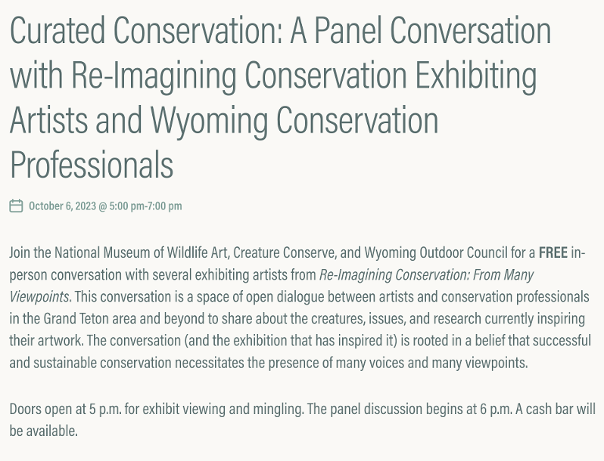Click 'with Re-Imagining Conservation Exhibiting' title line

click(x=273, y=75)
